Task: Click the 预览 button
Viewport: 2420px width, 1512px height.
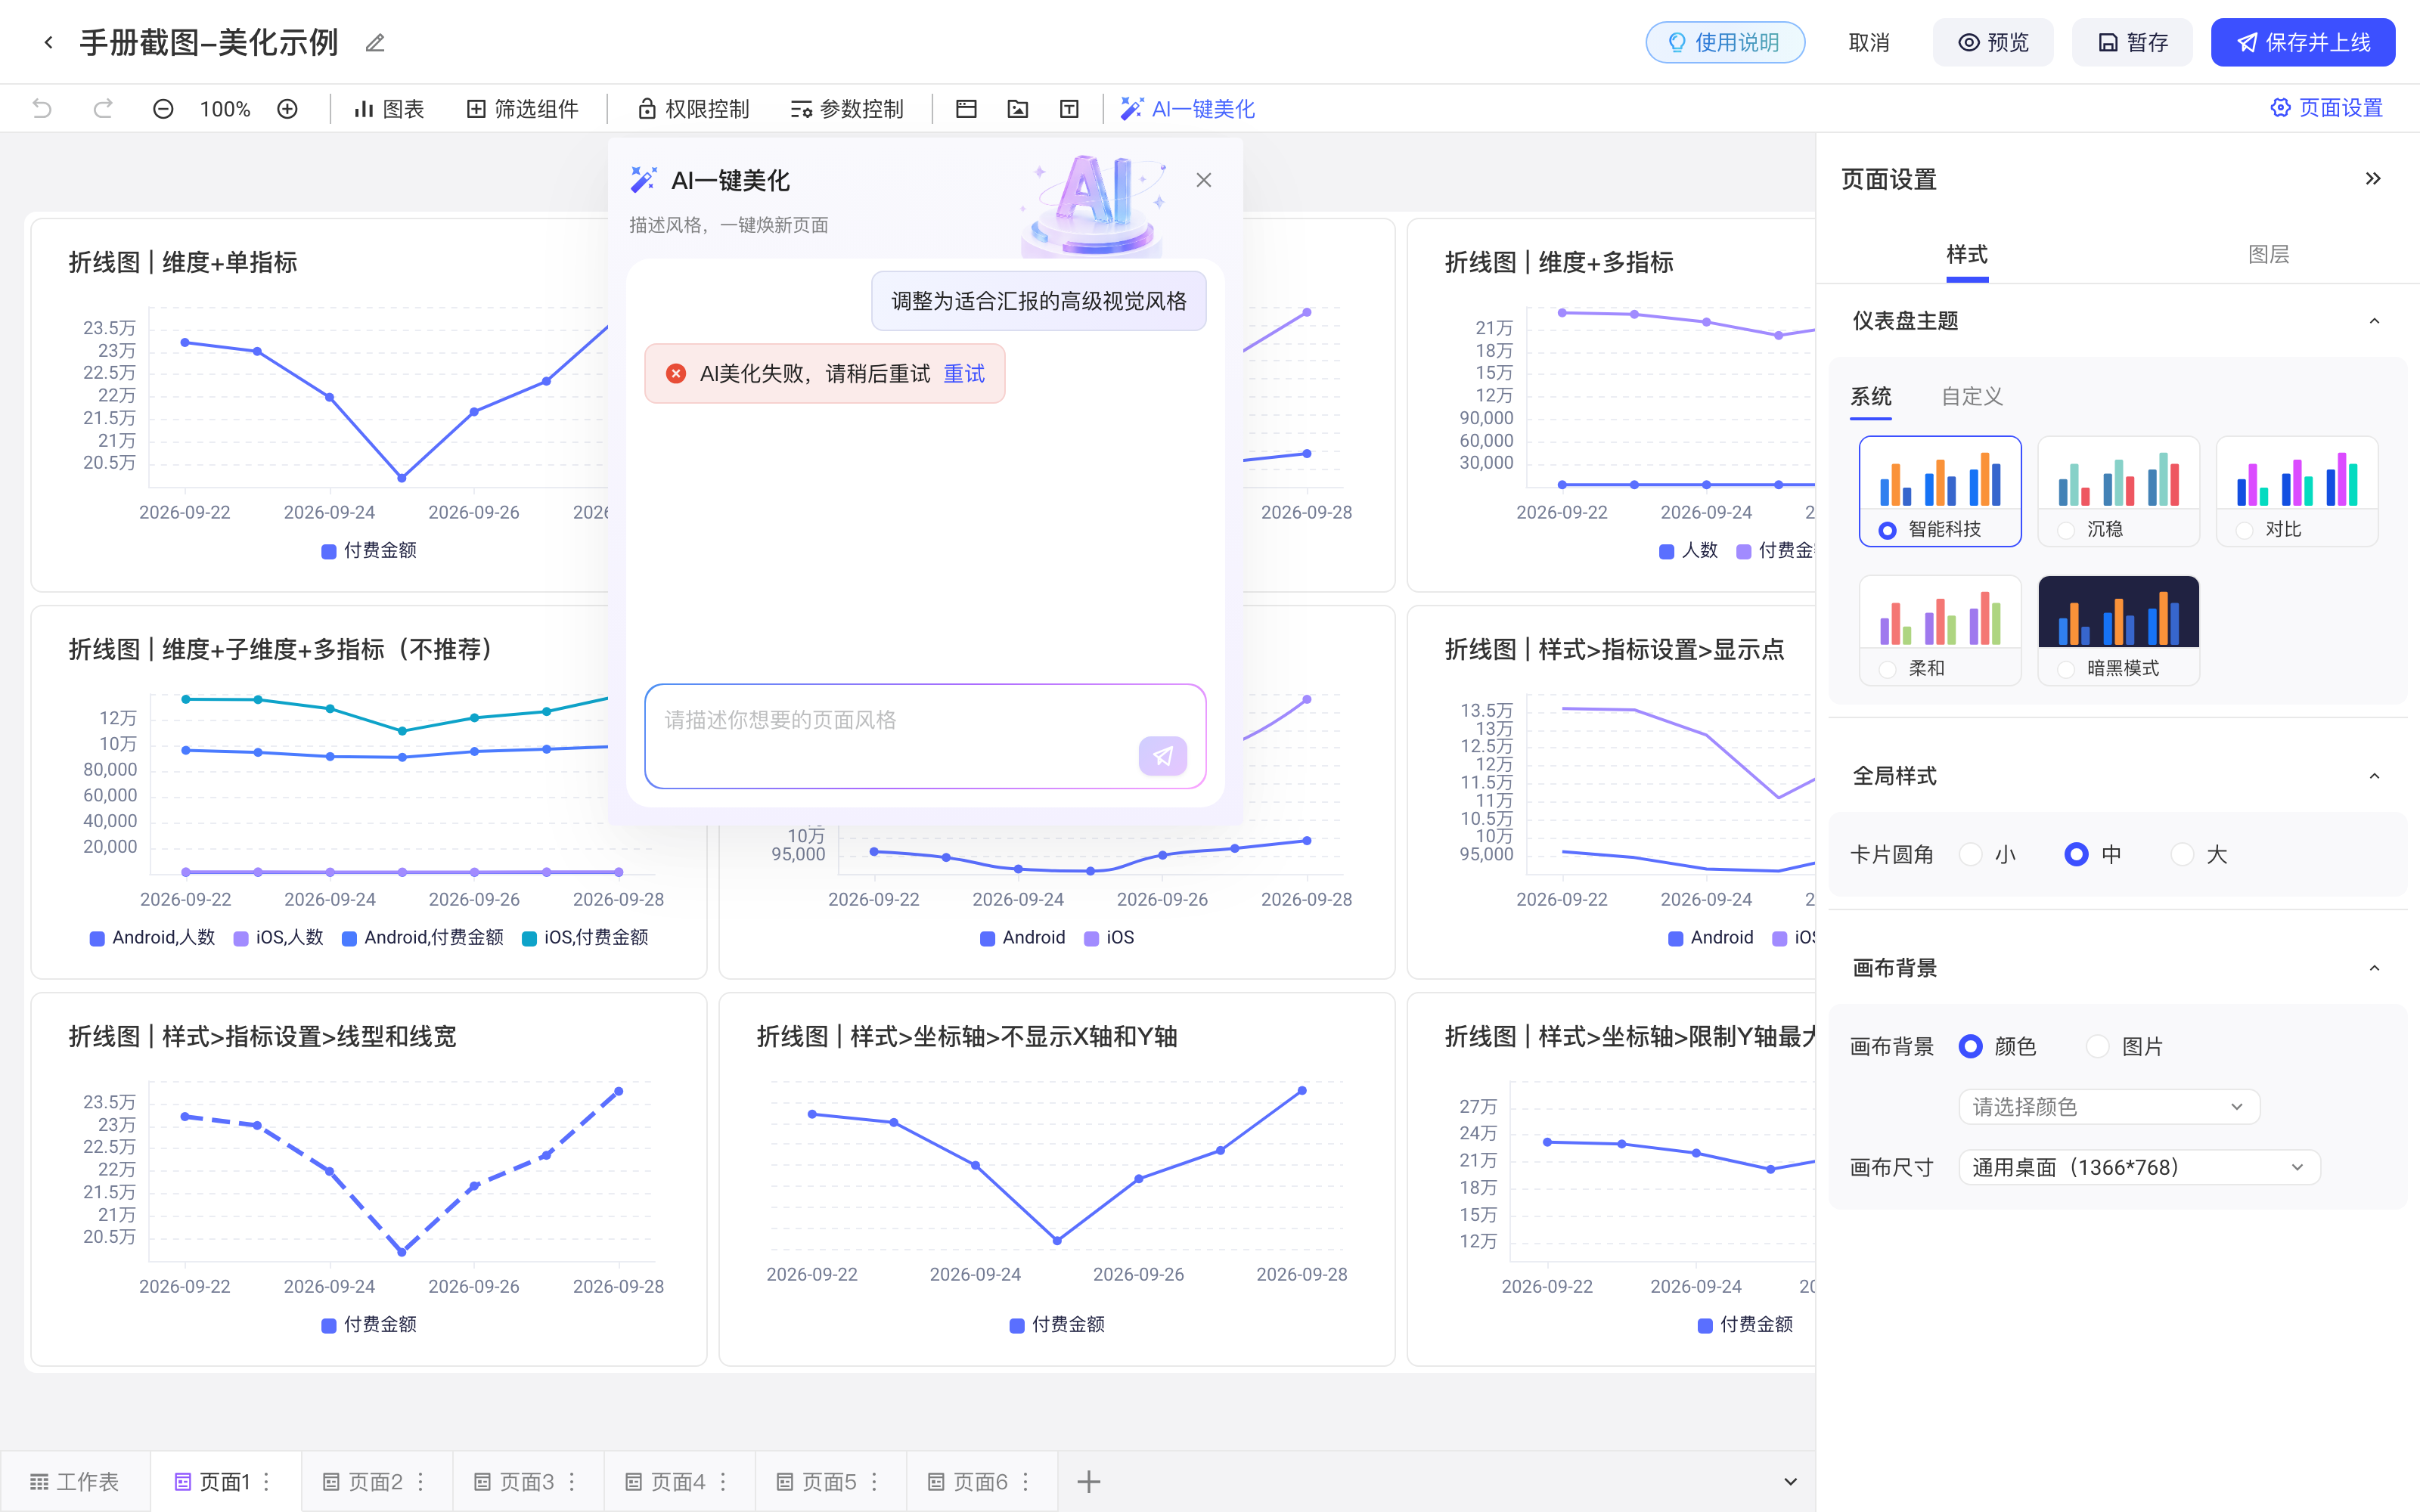Action: coord(1992,42)
